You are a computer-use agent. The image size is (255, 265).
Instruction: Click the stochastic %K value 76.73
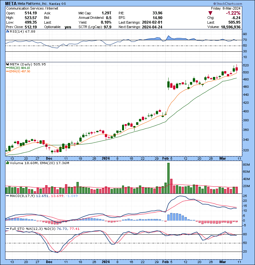tap(62, 229)
